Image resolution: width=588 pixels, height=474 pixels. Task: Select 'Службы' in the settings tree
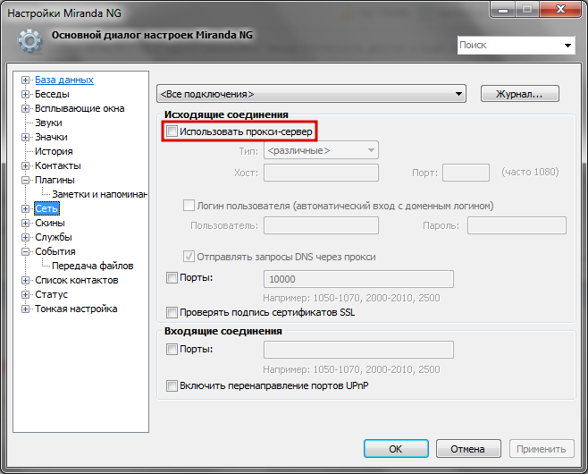coord(54,237)
